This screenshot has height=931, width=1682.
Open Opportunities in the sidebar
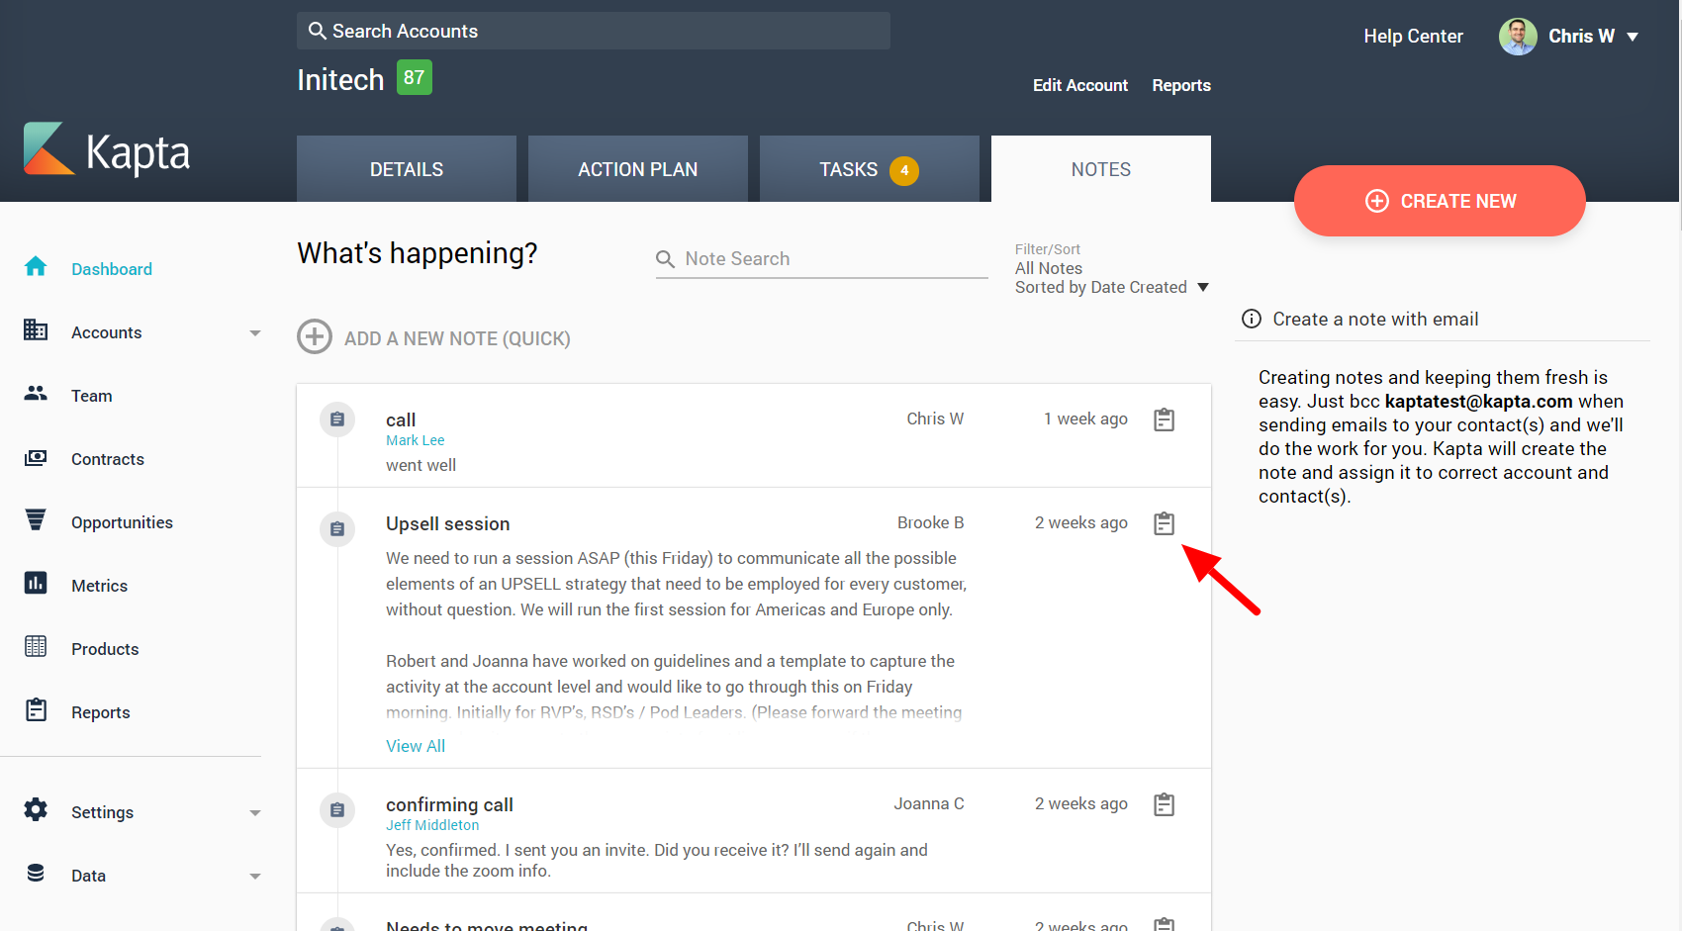122,522
